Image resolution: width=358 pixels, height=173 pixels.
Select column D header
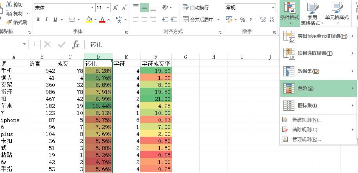(x=98, y=57)
